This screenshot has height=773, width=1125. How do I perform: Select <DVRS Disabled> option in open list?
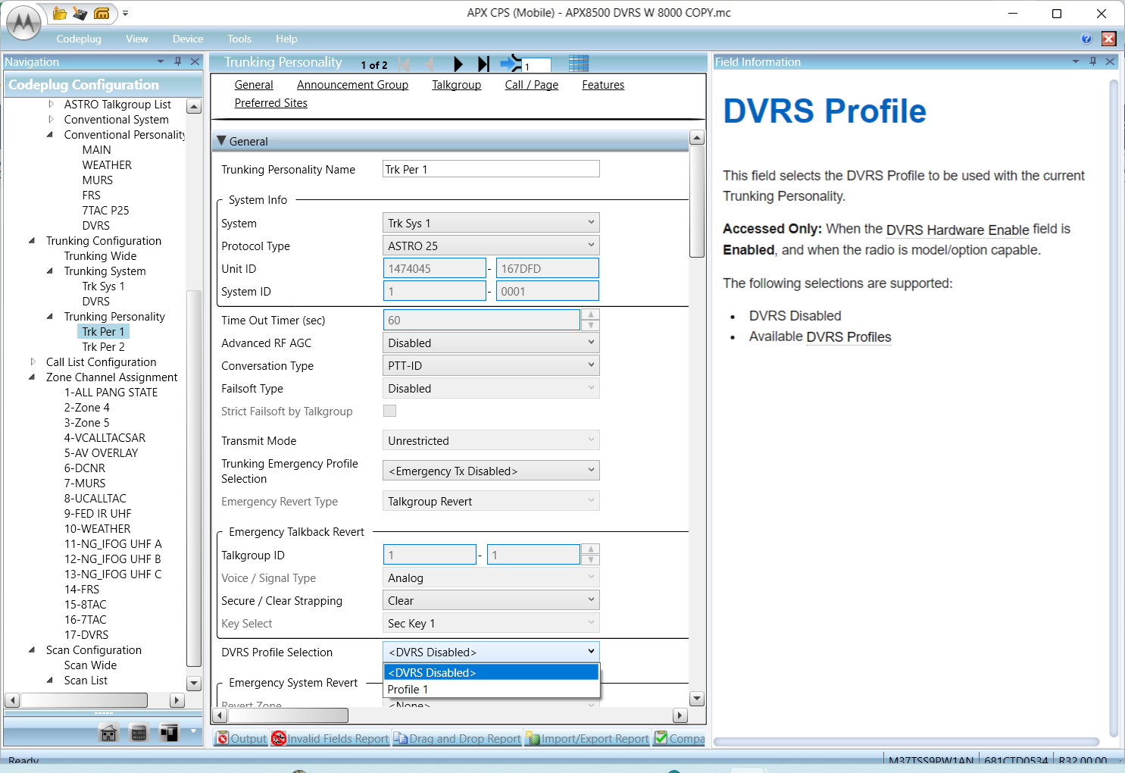(491, 672)
